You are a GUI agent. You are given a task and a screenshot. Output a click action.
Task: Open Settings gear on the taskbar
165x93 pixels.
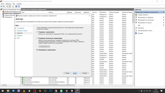click(x=67, y=91)
